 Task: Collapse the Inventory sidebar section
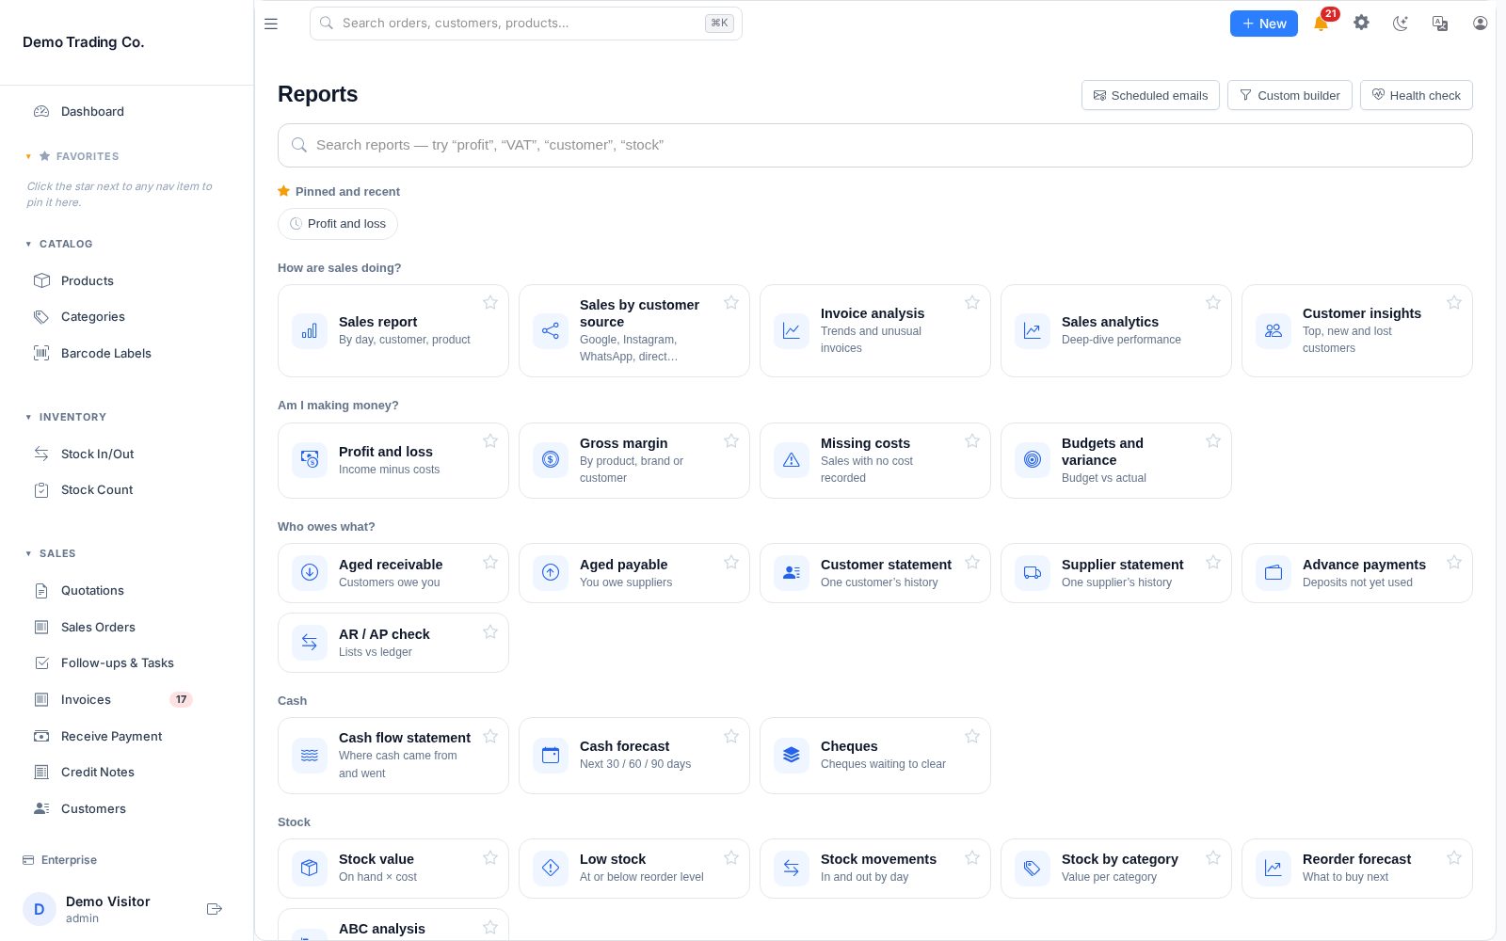coord(66,417)
